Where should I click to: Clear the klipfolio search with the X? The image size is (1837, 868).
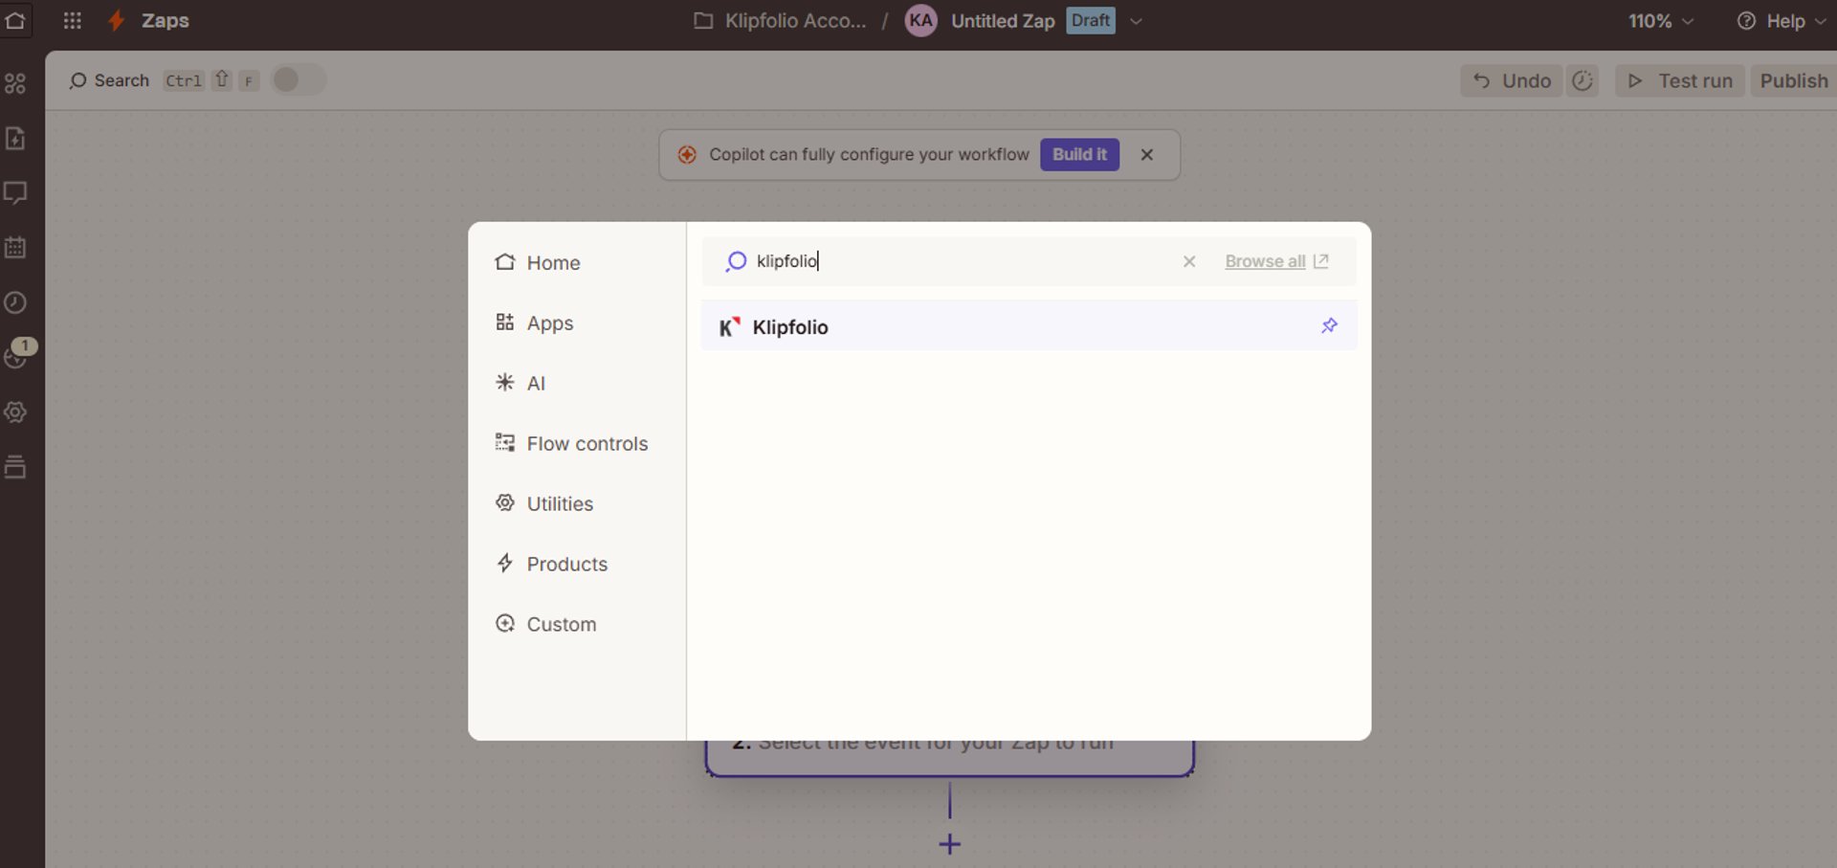(x=1189, y=260)
